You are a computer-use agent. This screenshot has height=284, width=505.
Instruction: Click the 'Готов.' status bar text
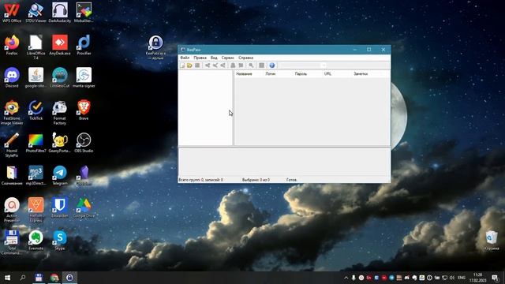292,180
